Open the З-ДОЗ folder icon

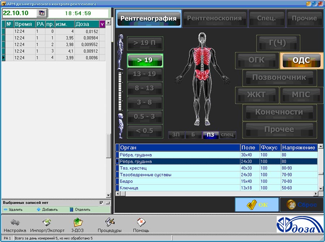point(78,223)
